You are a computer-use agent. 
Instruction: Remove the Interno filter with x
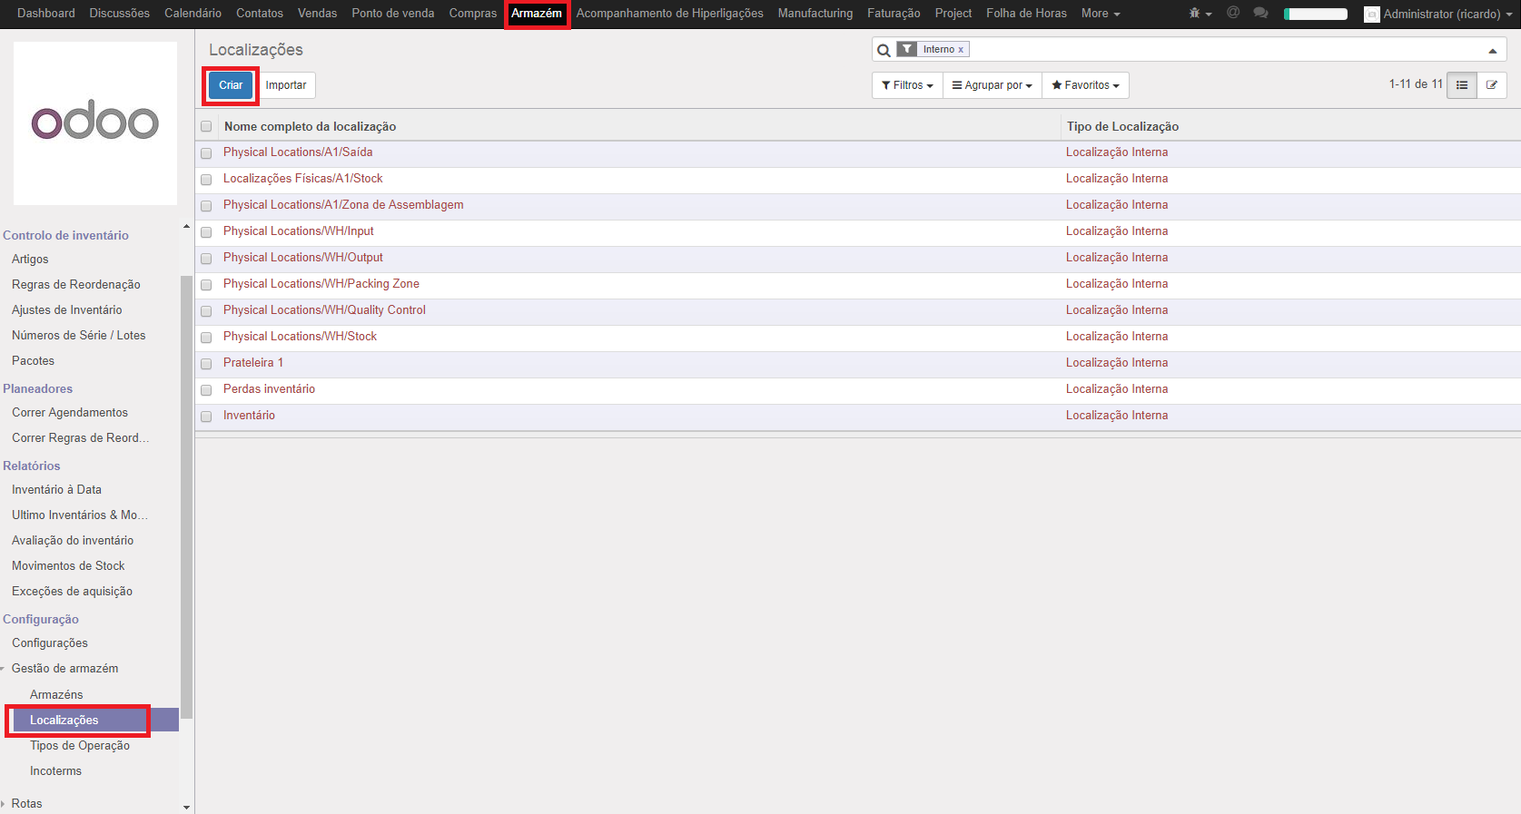pyautogui.click(x=961, y=50)
